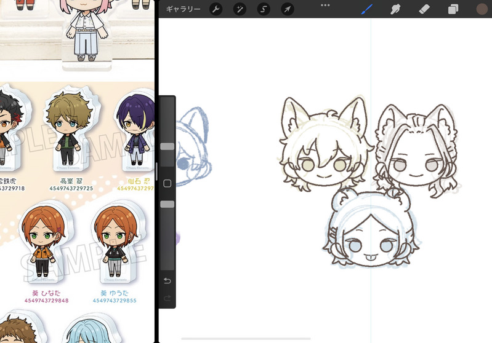Click product code 4549743729855
The image size is (492, 343).
pos(115,301)
